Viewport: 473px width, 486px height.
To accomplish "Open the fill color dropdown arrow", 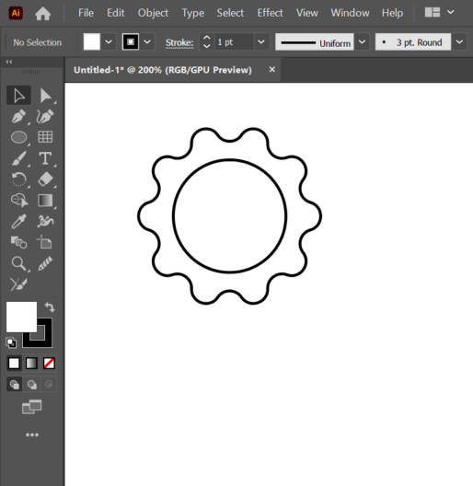I will coord(109,41).
